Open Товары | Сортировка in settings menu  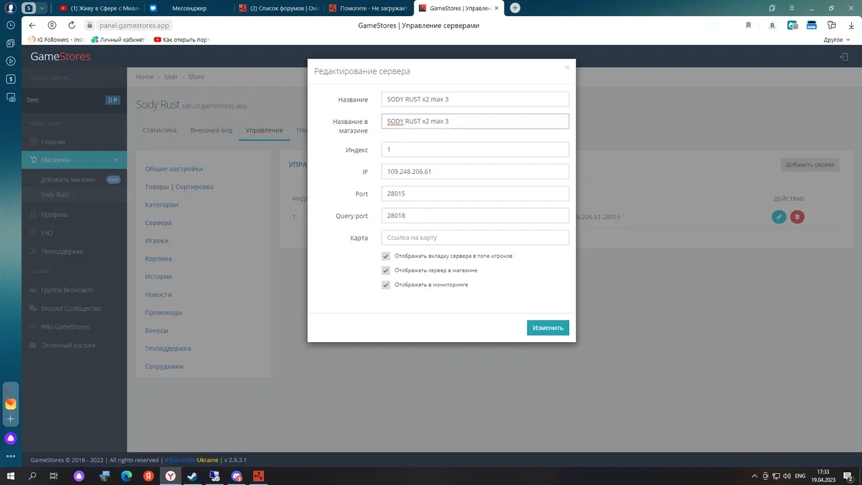[x=179, y=187]
